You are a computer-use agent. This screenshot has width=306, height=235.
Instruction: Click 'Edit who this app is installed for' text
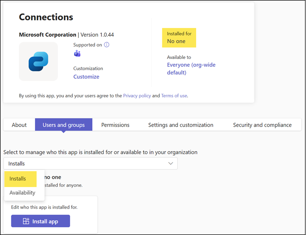(x=44, y=207)
